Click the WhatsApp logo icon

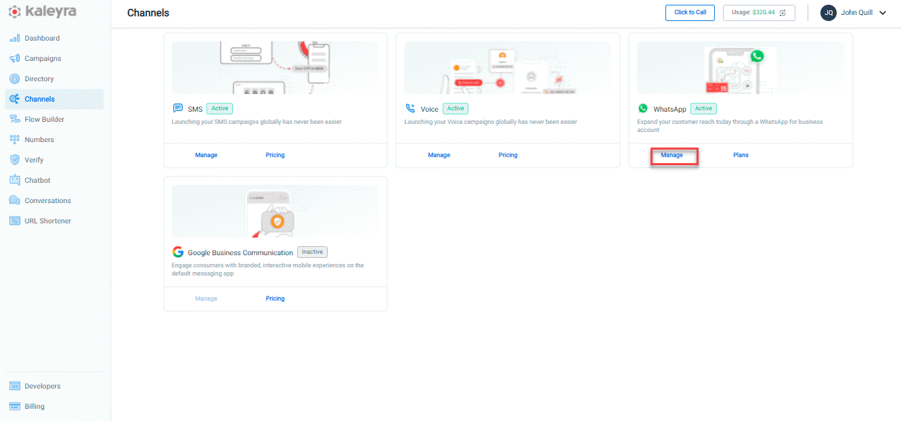(x=643, y=108)
